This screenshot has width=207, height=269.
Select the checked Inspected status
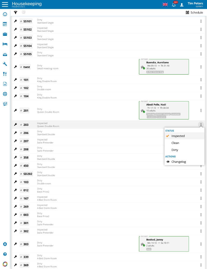pos(178,136)
